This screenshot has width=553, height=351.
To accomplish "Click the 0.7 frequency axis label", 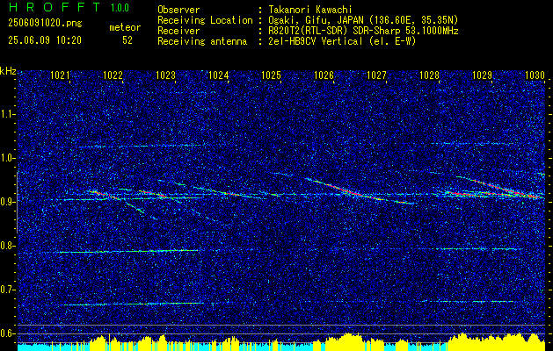I will click(x=7, y=290).
